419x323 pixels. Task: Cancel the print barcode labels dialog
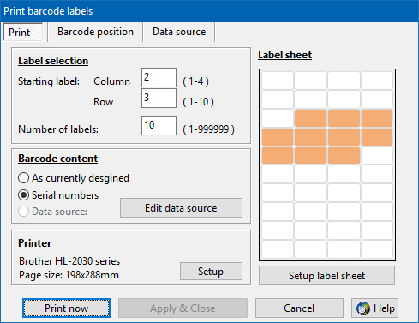299,308
